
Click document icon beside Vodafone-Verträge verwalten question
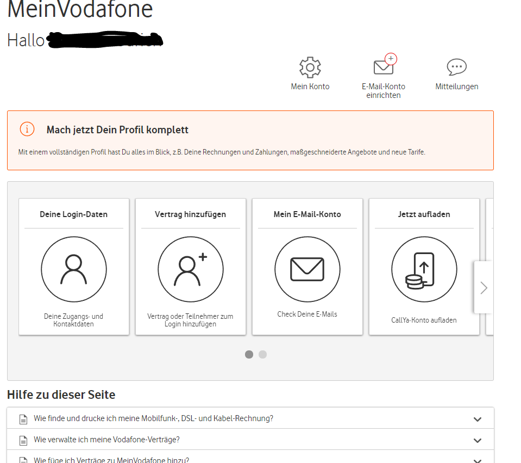click(x=23, y=440)
